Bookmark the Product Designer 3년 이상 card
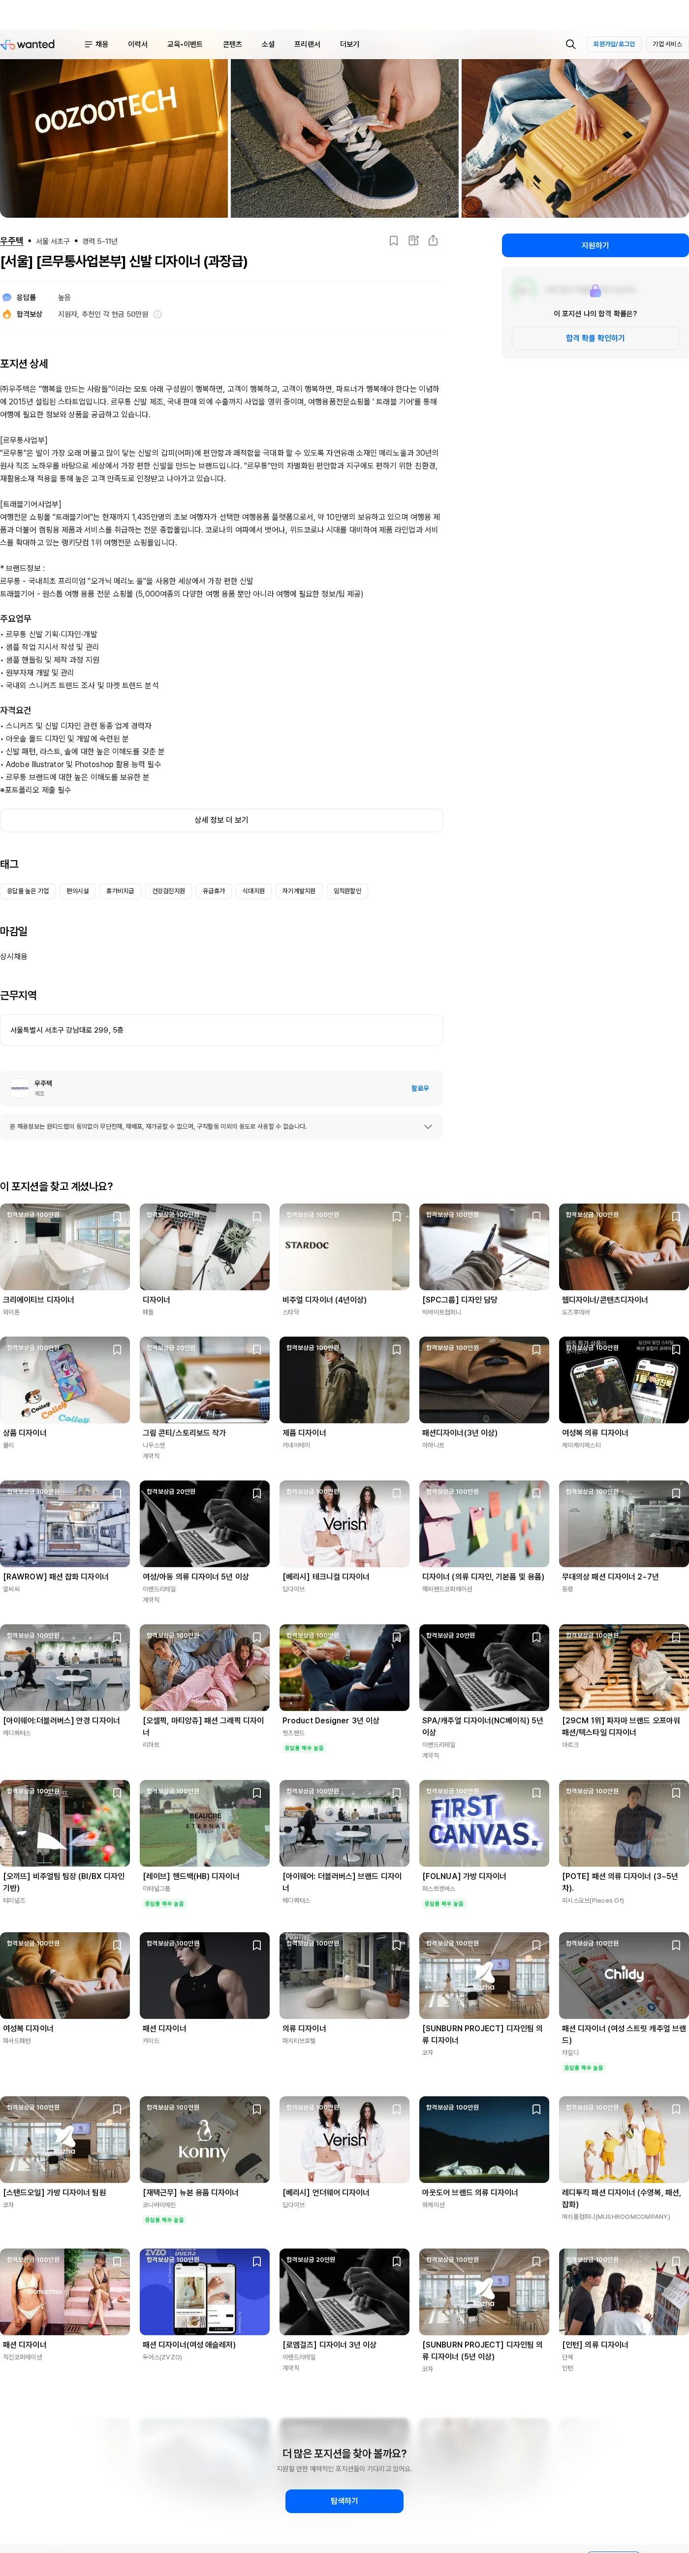689x2553 pixels. (x=397, y=1636)
